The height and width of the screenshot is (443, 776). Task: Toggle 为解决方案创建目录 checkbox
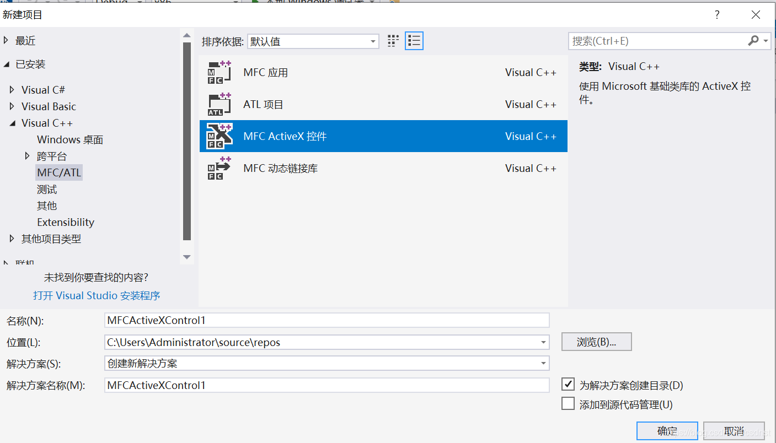click(568, 384)
